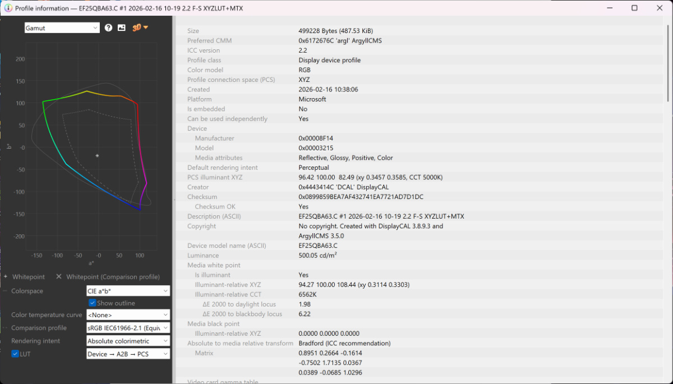Click the help question mark icon
This screenshot has width=673, height=384.
tap(108, 27)
